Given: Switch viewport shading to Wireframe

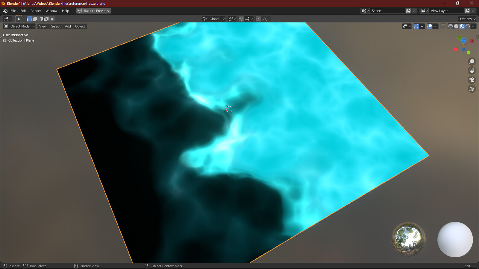Looking at the screenshot, I should 450,26.
